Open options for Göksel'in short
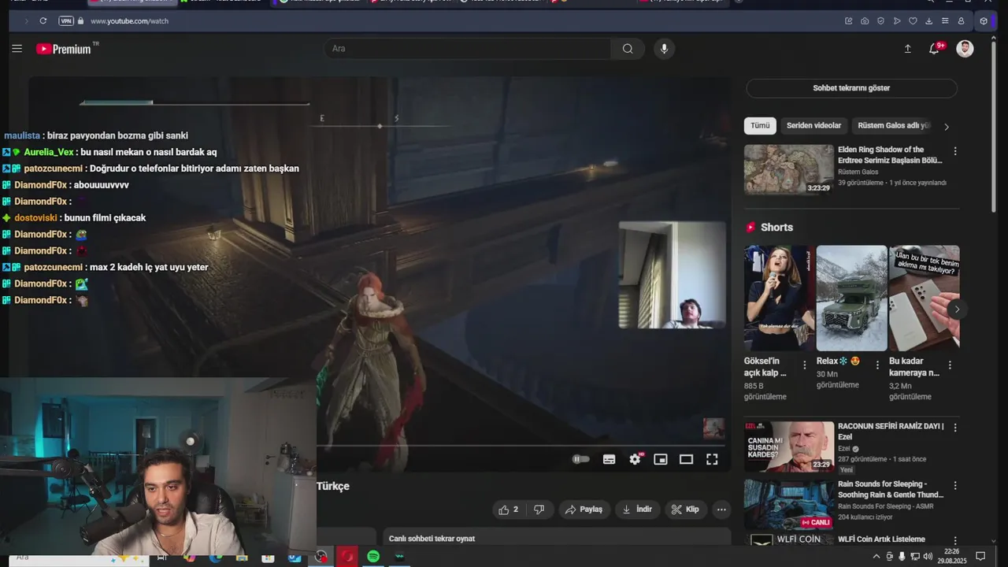Viewport: 1008px width, 567px height. (x=805, y=365)
